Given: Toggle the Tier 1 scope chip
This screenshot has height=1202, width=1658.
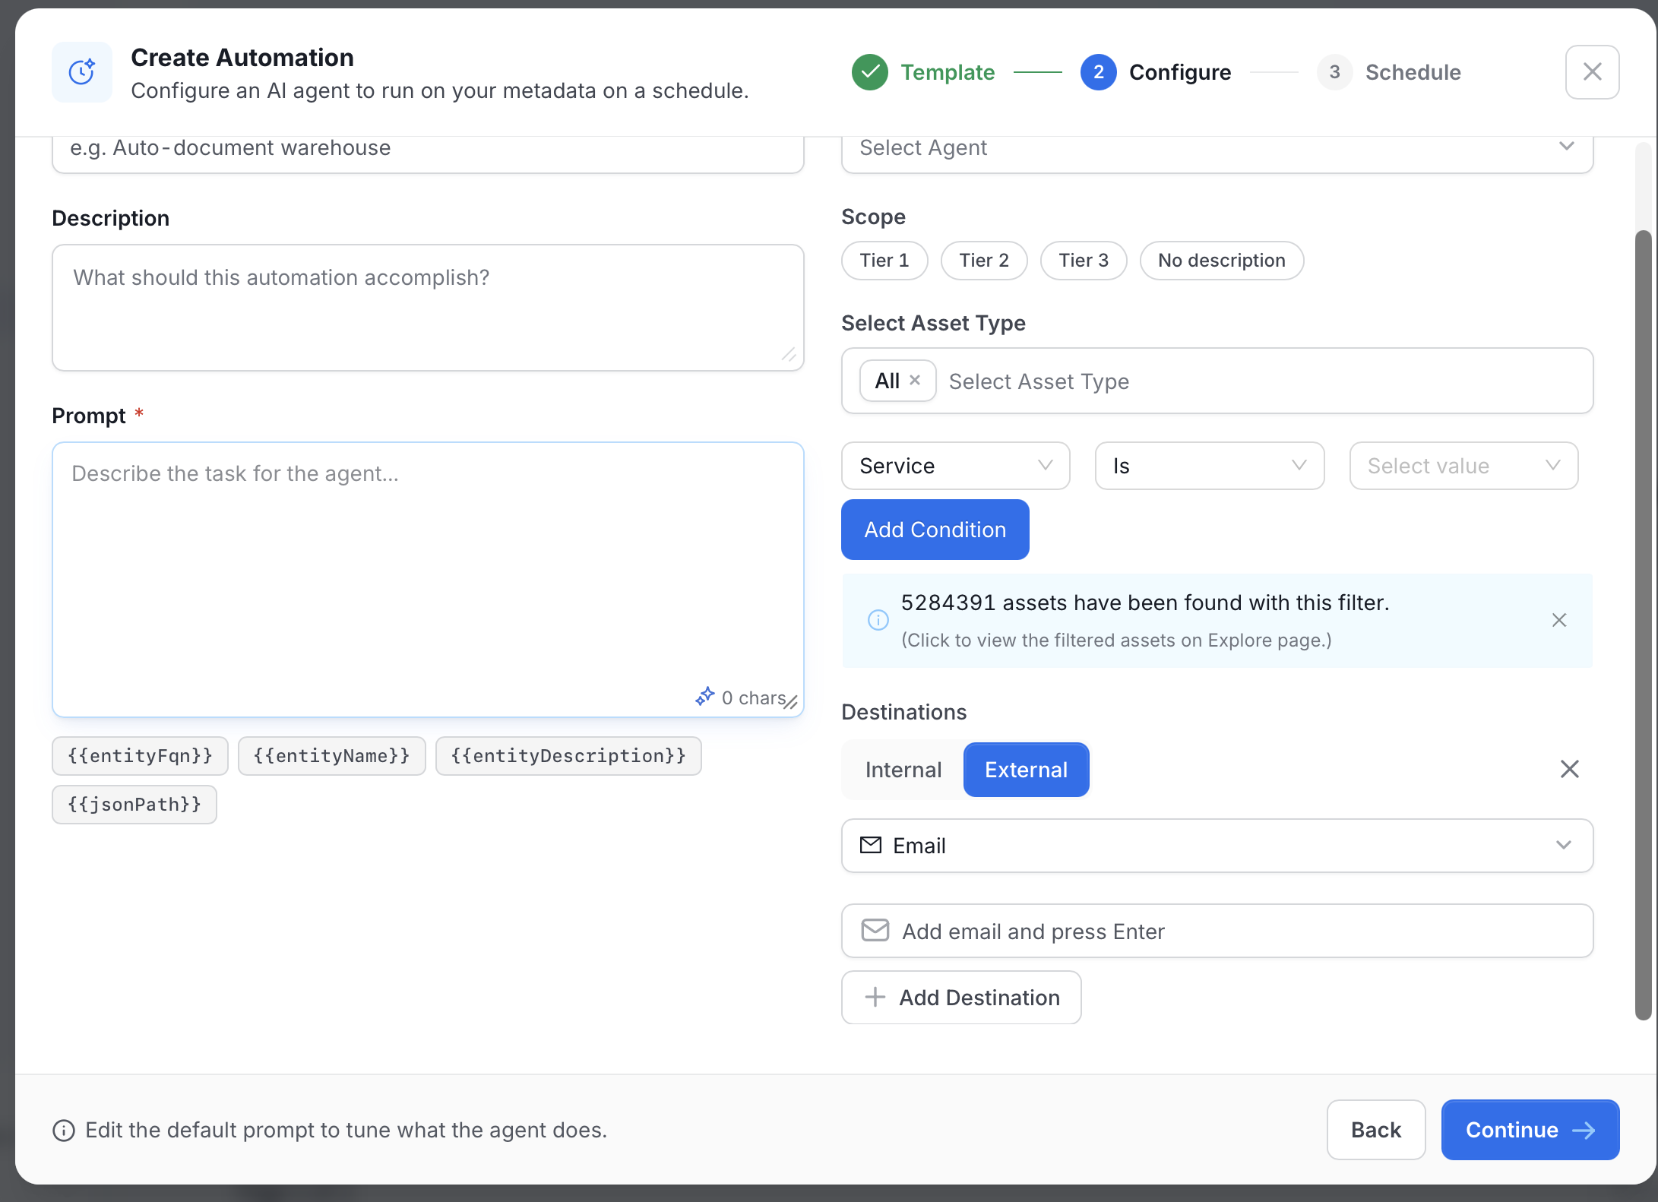Looking at the screenshot, I should coord(884,261).
